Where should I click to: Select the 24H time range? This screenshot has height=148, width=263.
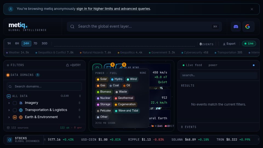click(x=26, y=44)
